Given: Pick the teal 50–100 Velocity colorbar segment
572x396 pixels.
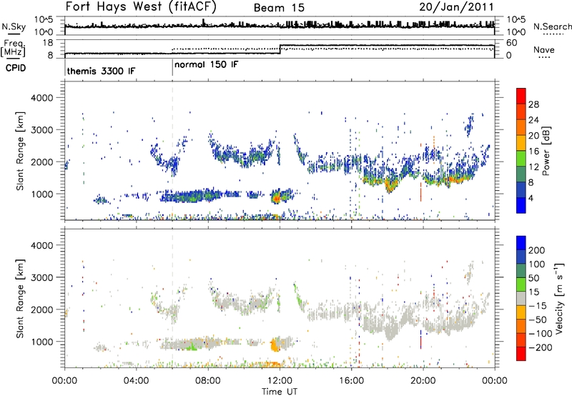Looking at the screenshot, I should point(521,271).
